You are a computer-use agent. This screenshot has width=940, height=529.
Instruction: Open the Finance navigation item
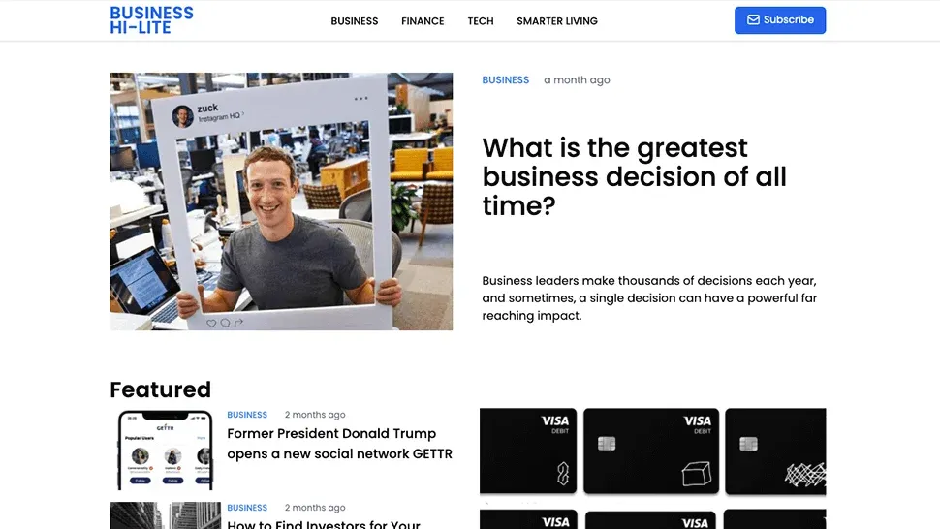pos(423,21)
